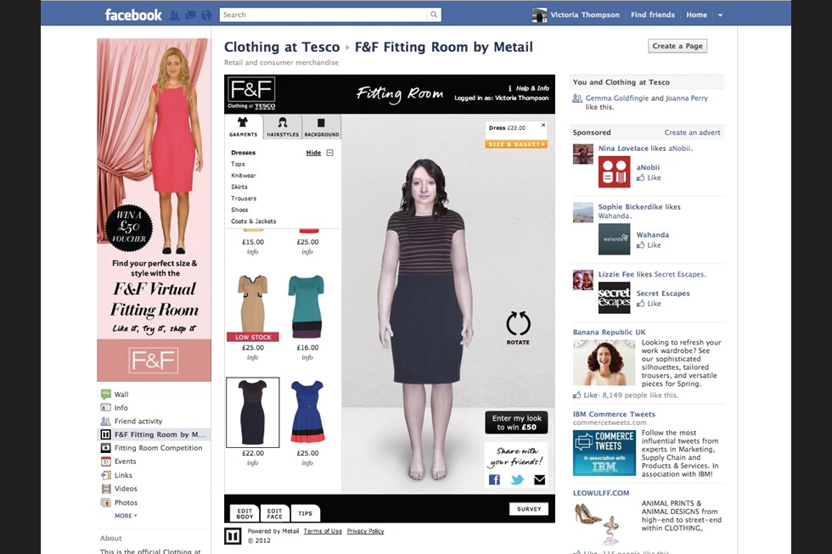Open Help & Info icon
Screen dimensions: 832x554
(510, 88)
